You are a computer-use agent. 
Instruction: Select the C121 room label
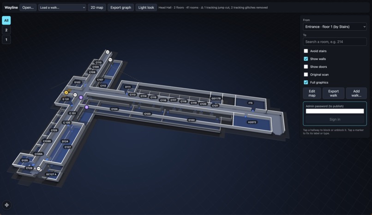click(215, 106)
